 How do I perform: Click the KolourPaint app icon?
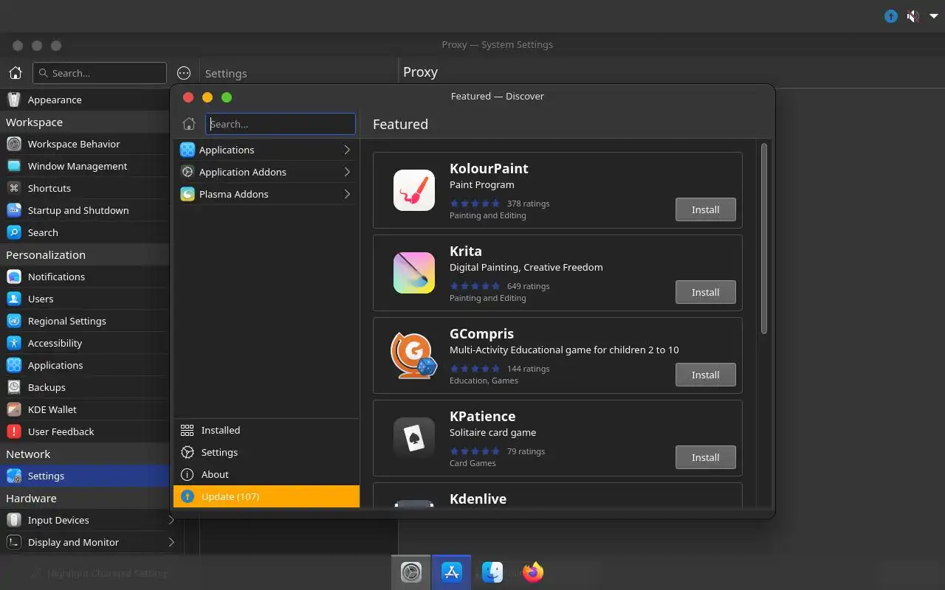pos(414,190)
